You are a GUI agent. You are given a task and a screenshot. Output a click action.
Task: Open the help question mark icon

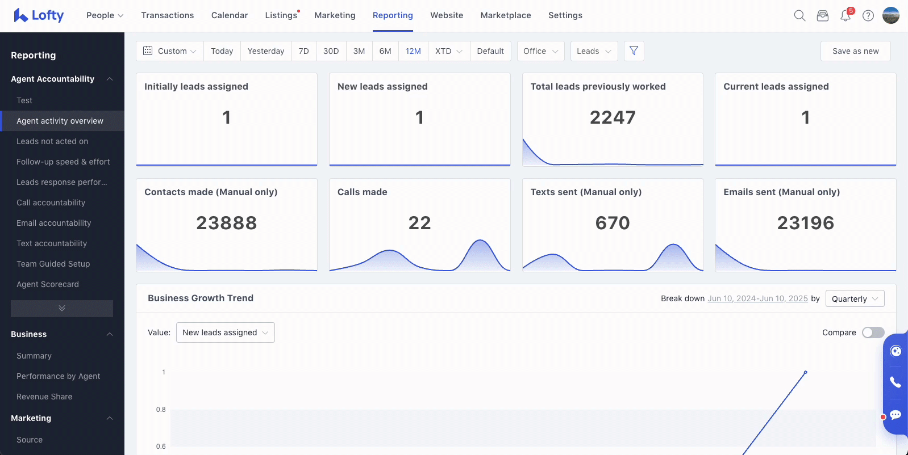click(x=868, y=16)
